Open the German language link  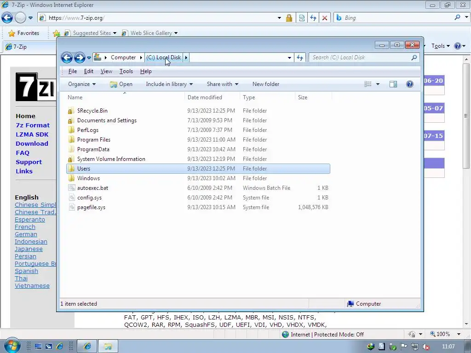(x=26, y=234)
